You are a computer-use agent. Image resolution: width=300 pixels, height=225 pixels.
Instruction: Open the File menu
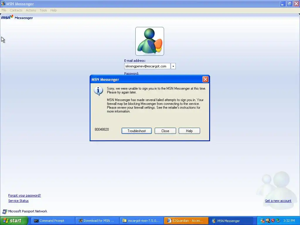coord(4,10)
